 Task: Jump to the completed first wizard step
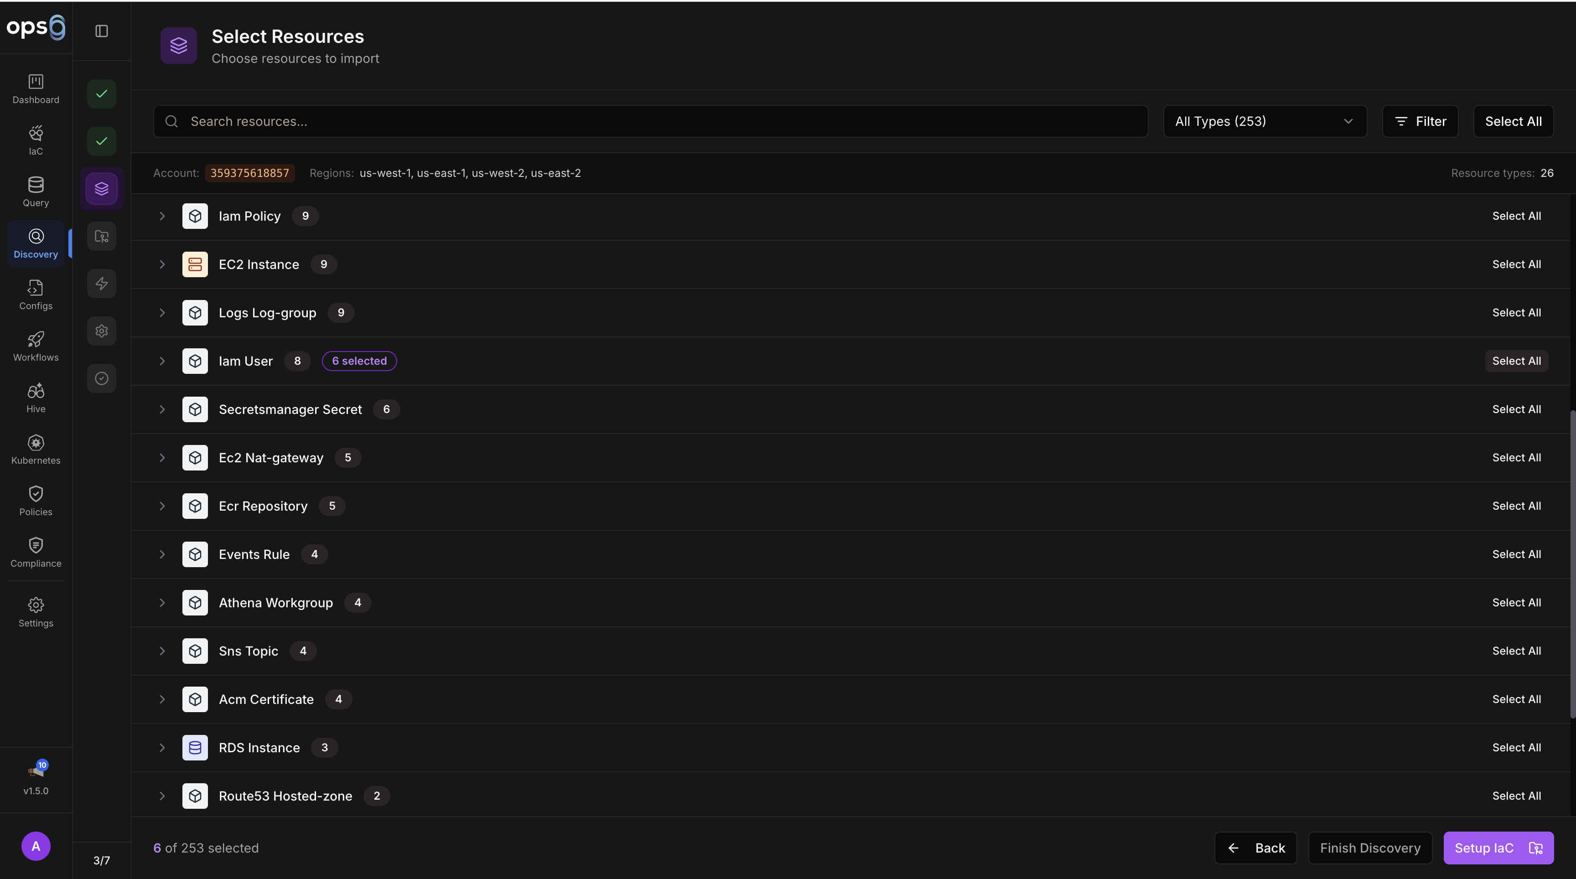click(102, 93)
